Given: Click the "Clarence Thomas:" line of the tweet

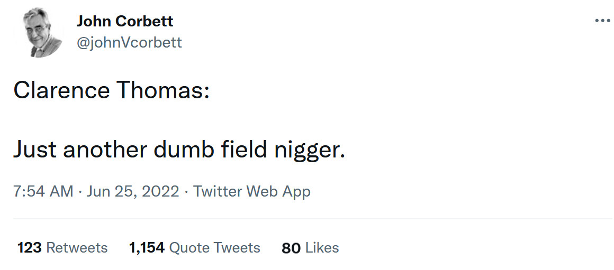Looking at the screenshot, I should (111, 90).
